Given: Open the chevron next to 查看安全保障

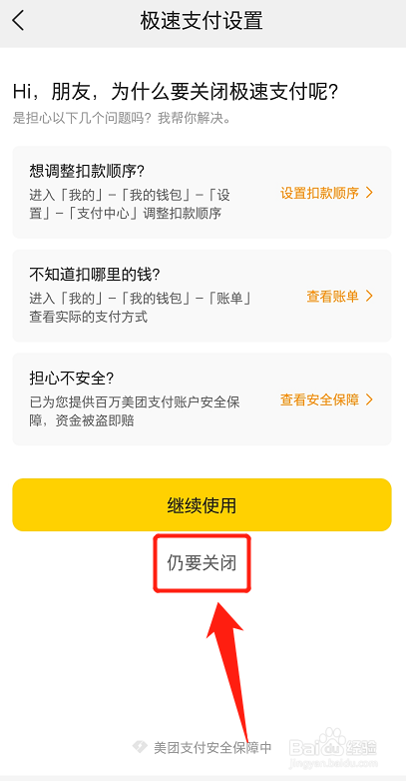Looking at the screenshot, I should click(x=369, y=399).
